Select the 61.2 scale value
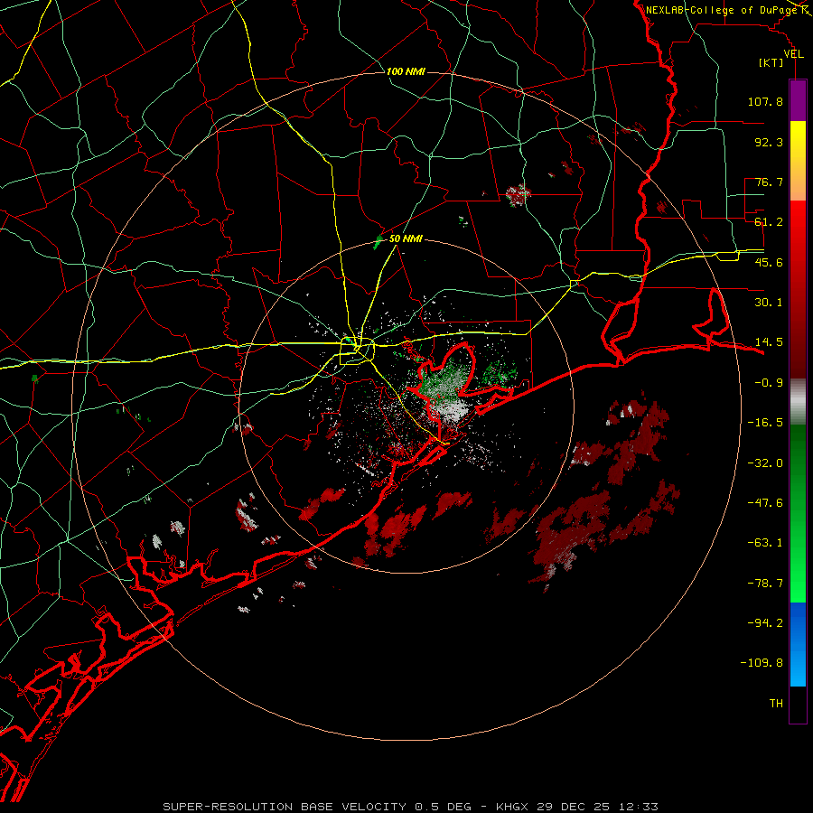 pyautogui.click(x=769, y=222)
